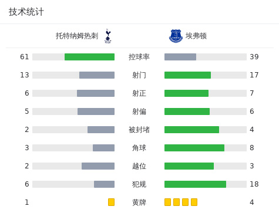Select the 被封堵 stat label
This screenshot has width=279, height=213.
(139, 130)
